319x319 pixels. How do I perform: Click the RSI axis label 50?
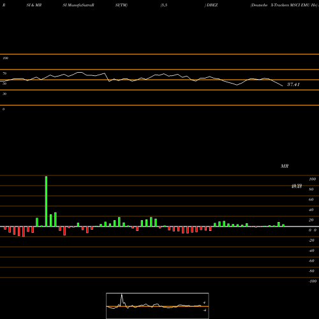(4, 84)
